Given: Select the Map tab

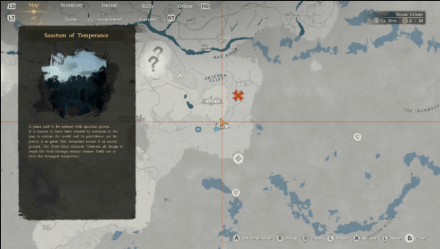Looking at the screenshot, I should pos(34,5).
